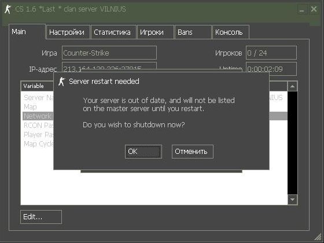Viewport: 324px width, 243px height.
Task: Cancel the restart with Отменить button
Action: 192,152
